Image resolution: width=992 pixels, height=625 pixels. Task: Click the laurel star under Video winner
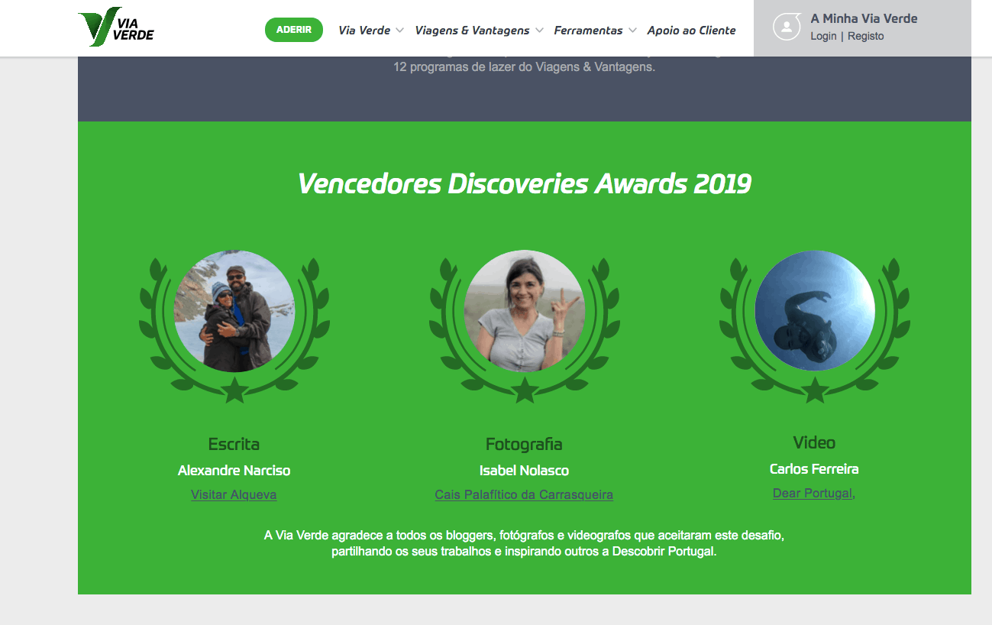815,390
